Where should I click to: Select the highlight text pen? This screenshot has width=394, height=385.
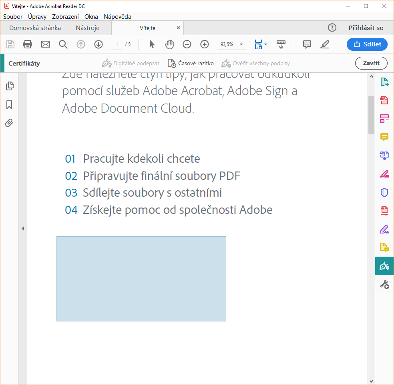[325, 44]
